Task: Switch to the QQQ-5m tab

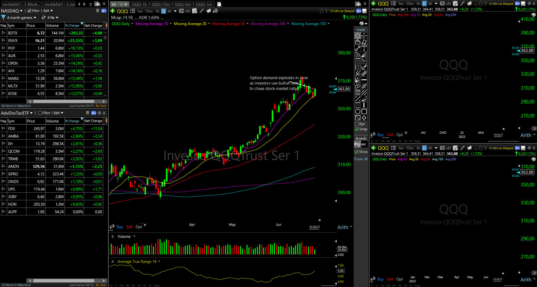Action: (183, 4)
